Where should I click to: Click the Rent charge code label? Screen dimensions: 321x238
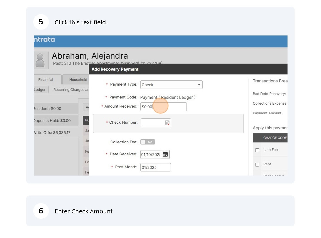coord(267,164)
